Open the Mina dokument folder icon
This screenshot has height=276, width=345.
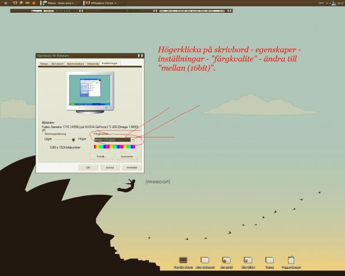205,260
